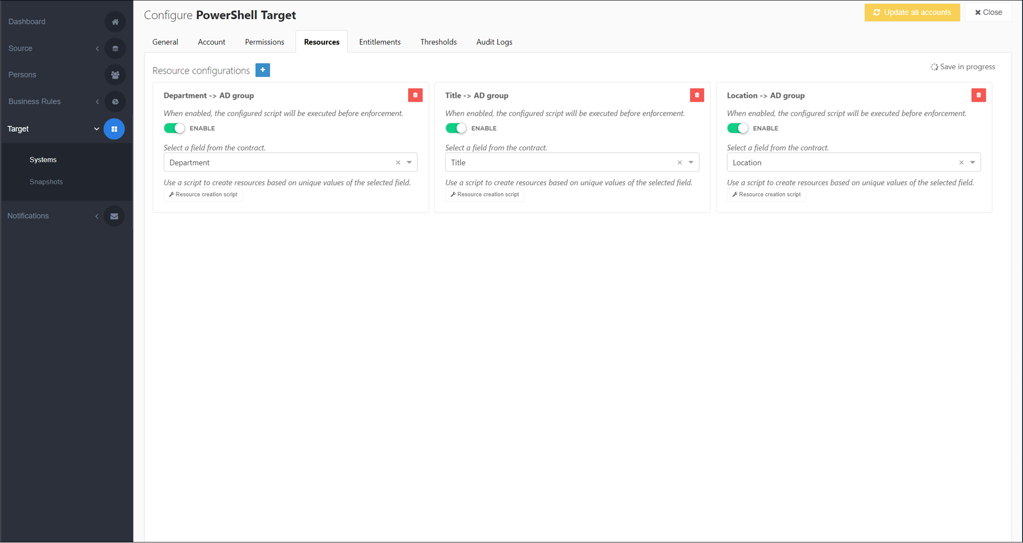Expand the Notifications sidebar chevron
The width and height of the screenshot is (1023, 543).
(x=96, y=216)
